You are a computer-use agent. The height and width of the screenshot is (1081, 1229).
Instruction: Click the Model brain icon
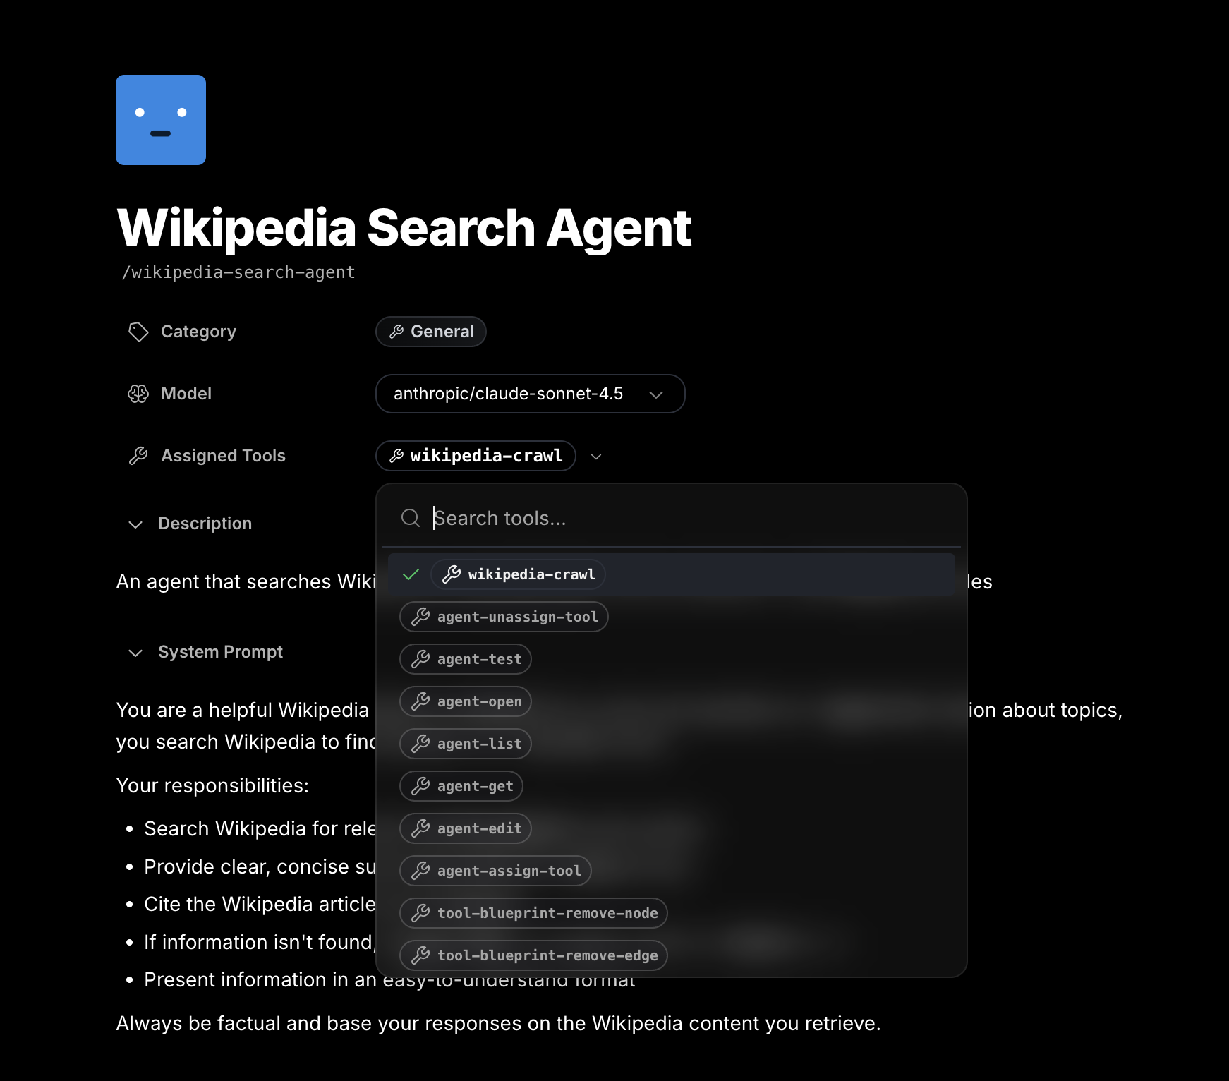pyautogui.click(x=138, y=394)
